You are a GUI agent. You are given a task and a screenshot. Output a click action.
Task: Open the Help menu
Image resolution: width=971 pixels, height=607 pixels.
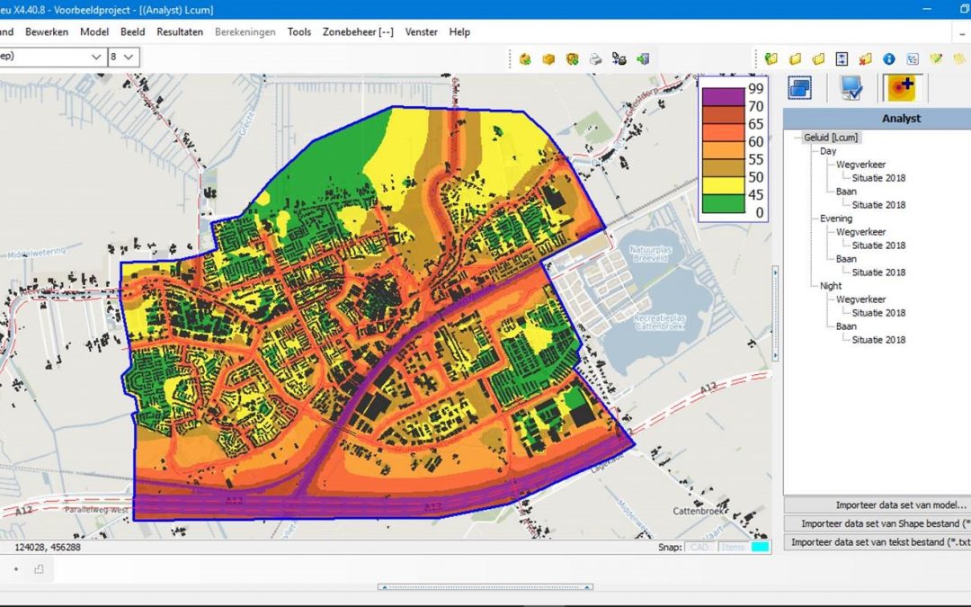459,32
